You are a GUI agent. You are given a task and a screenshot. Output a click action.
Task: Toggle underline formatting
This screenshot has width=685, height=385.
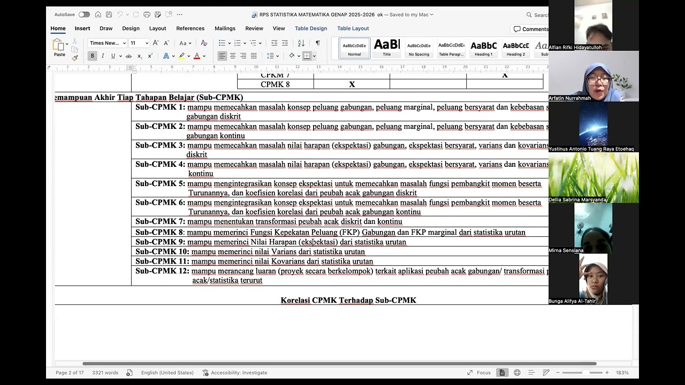pos(113,56)
